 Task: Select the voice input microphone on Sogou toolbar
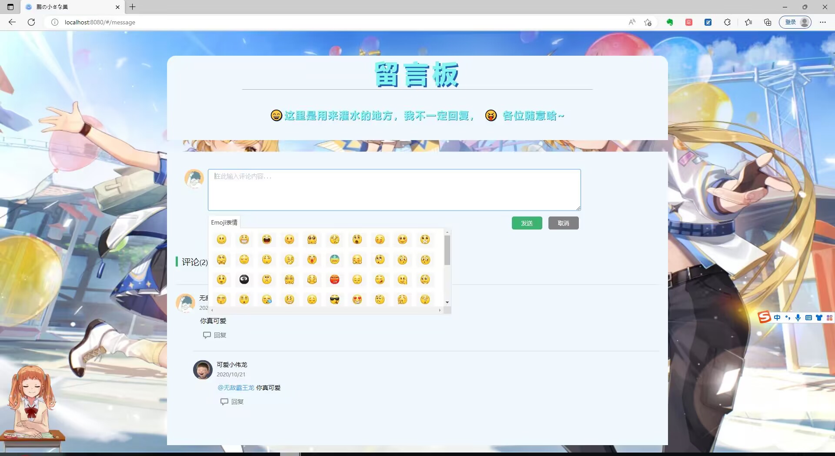click(x=798, y=318)
